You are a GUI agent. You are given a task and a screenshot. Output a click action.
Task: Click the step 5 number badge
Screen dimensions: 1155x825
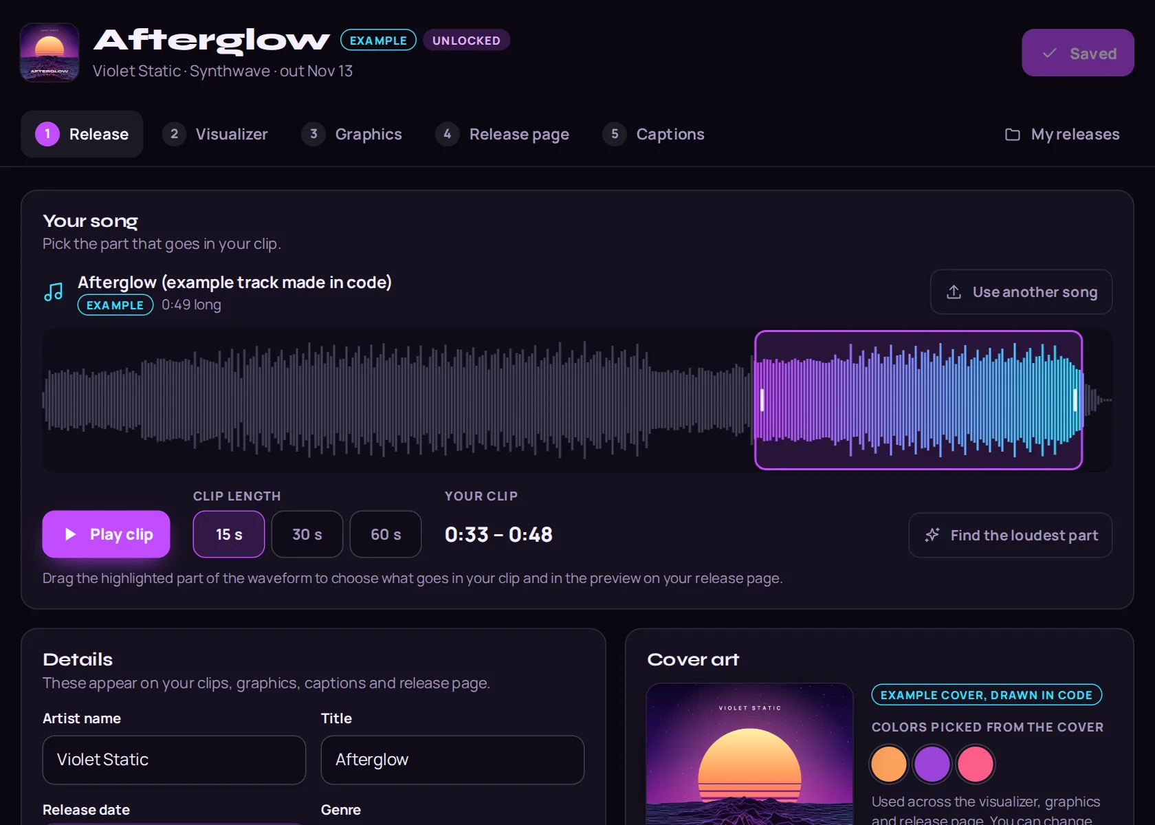(615, 134)
